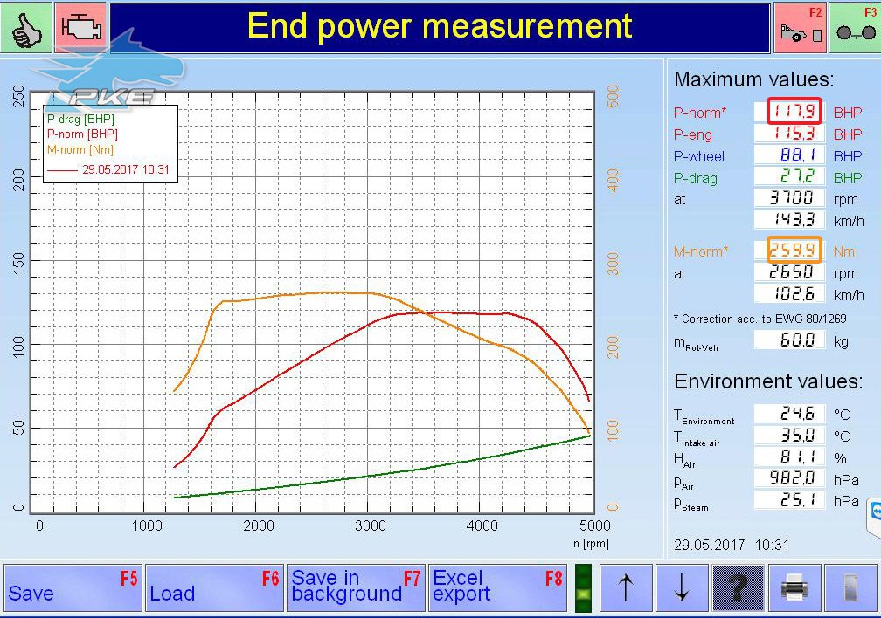
Task: Click the thumbs-up icon button
Action: [26, 28]
